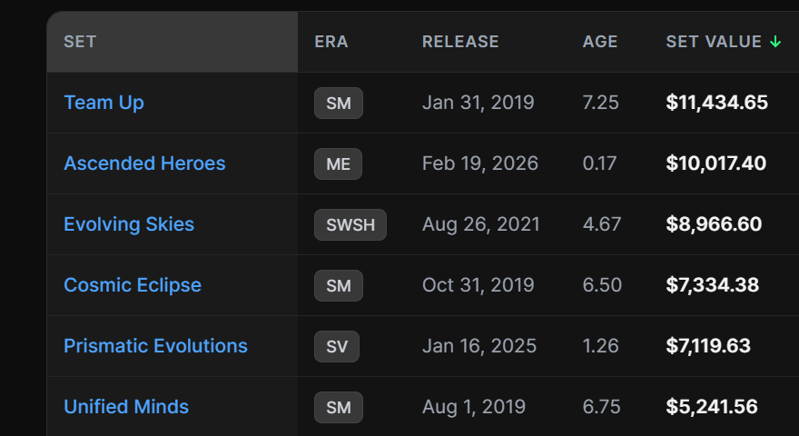
Task: Sort by the RELEASE column header
Action: [460, 41]
